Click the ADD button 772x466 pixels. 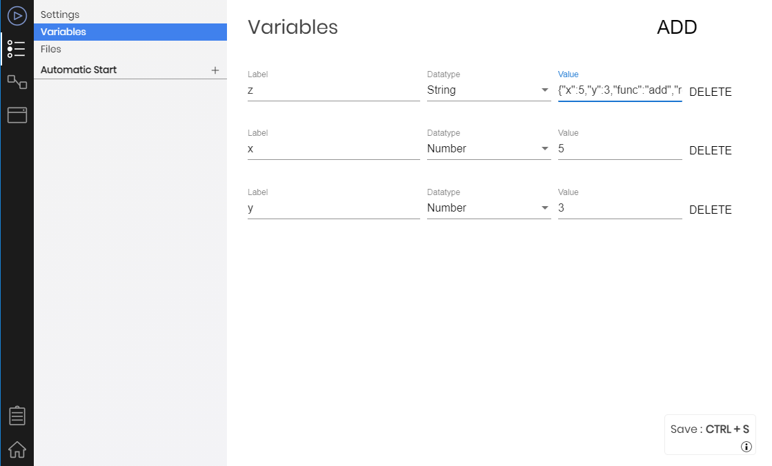pyautogui.click(x=677, y=27)
